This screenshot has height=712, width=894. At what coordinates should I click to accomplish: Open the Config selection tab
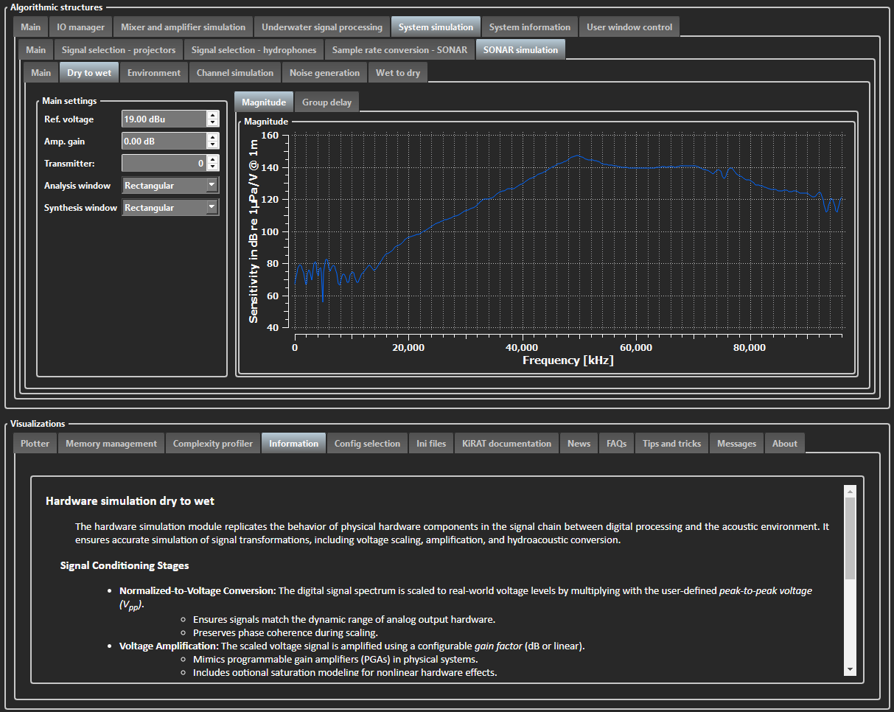coord(367,444)
